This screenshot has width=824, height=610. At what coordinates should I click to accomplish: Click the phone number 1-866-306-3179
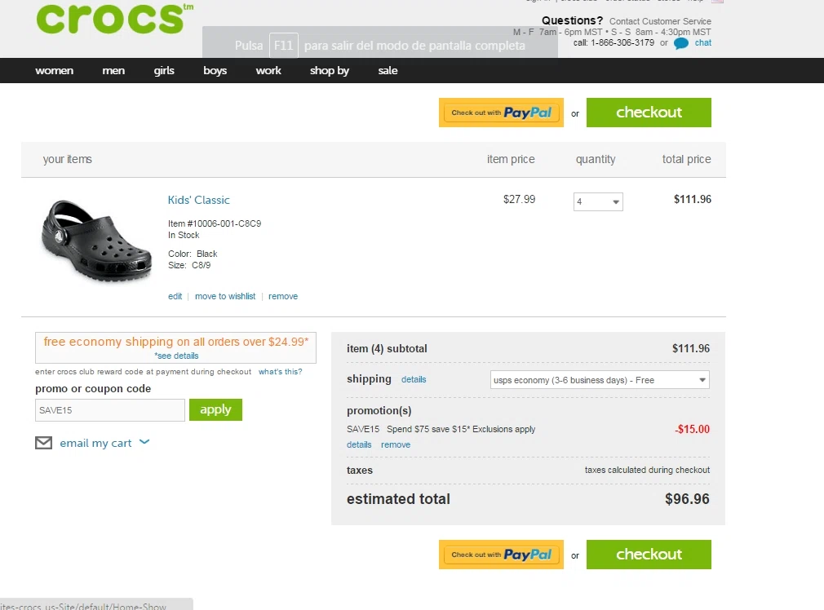tap(622, 42)
